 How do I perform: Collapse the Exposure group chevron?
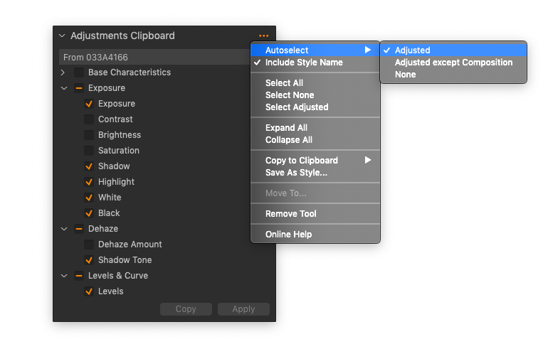64,88
